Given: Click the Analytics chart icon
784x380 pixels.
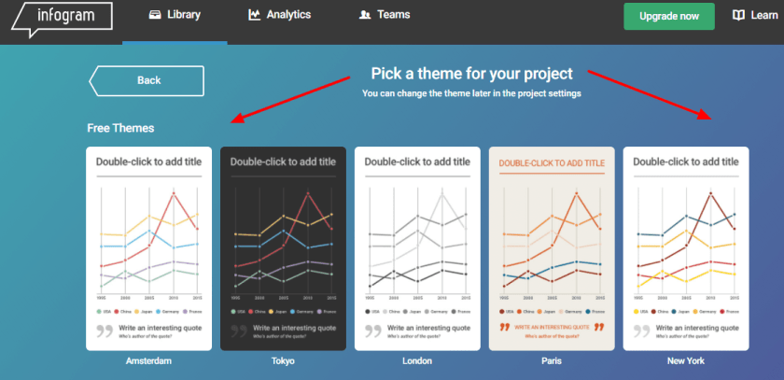Looking at the screenshot, I should point(254,15).
